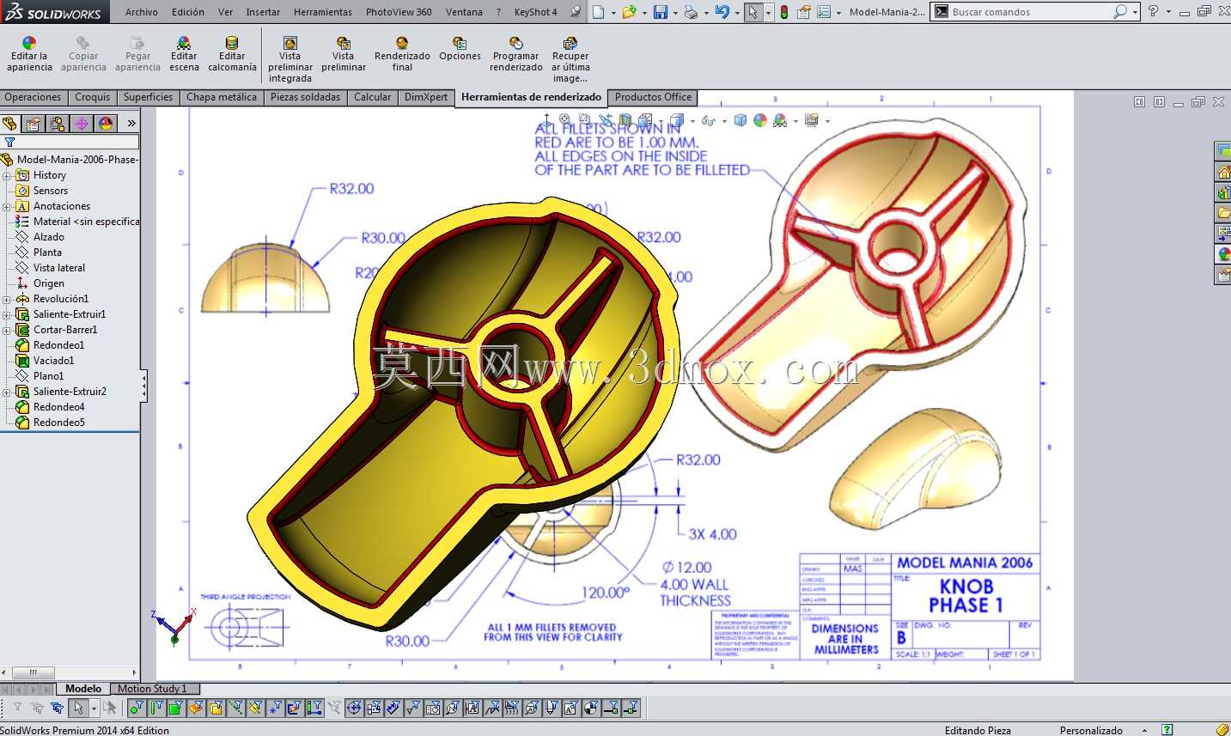The height and width of the screenshot is (736, 1231).
Task: Open the ConfigurationManager tab
Action: (x=58, y=124)
